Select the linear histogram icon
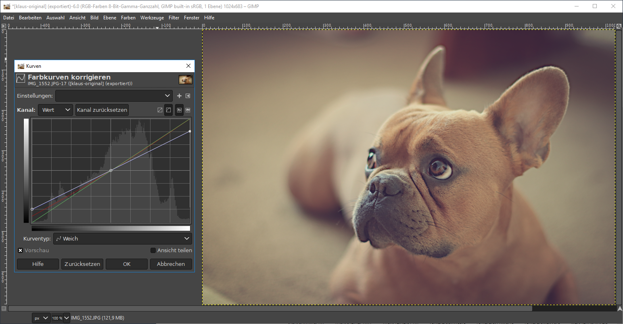 tap(179, 110)
